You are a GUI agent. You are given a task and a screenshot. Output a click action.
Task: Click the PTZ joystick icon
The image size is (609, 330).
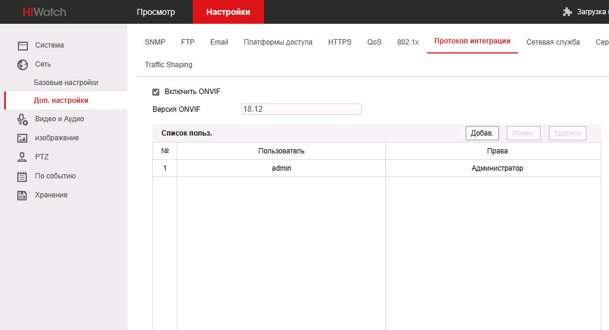point(22,157)
